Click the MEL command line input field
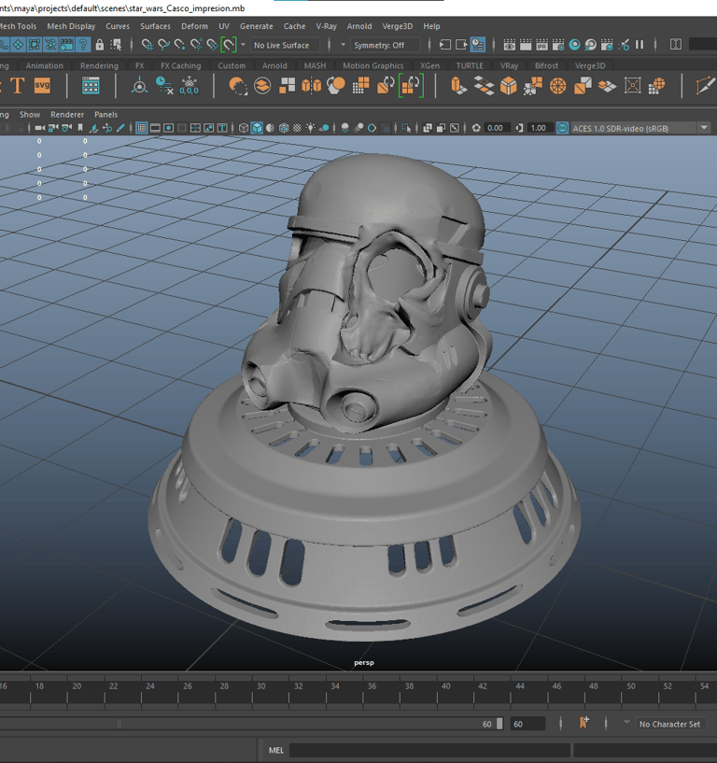This screenshot has width=717, height=763. coord(430,750)
